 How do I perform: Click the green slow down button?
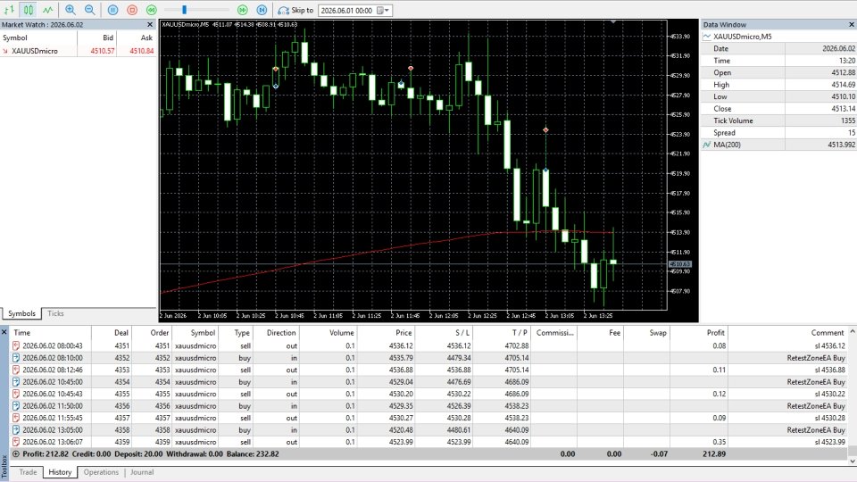pyautogui.click(x=152, y=10)
